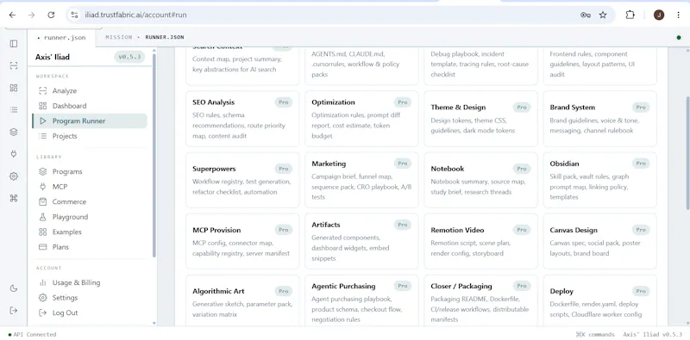Select the Remotion Video program card

pos(480,241)
